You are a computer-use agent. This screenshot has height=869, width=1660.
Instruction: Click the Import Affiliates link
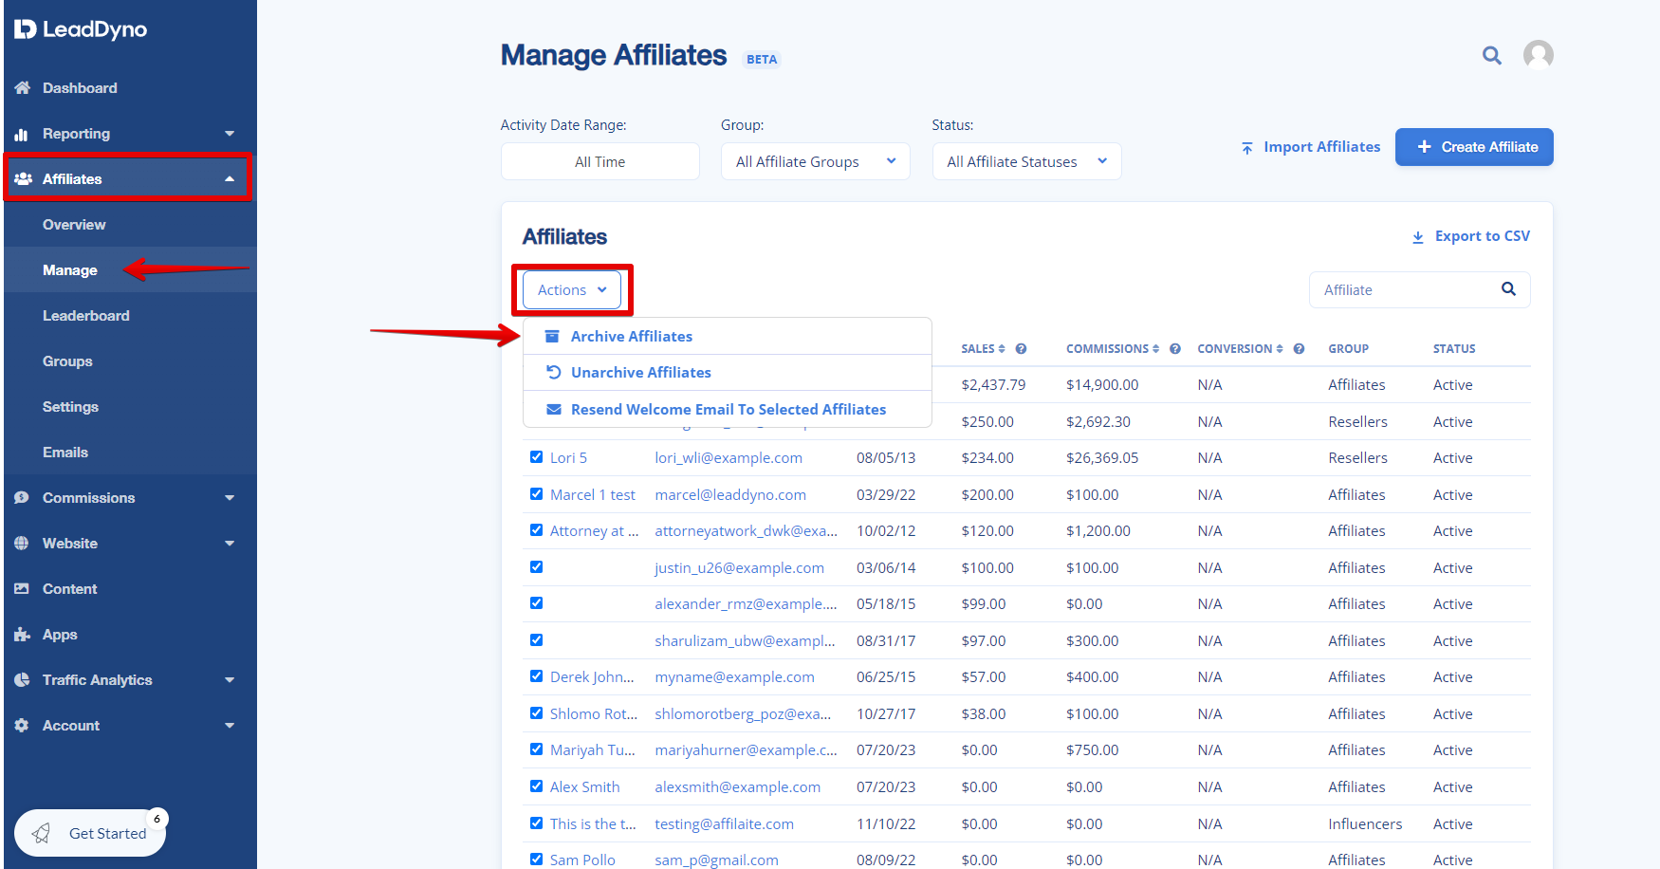1311,147
